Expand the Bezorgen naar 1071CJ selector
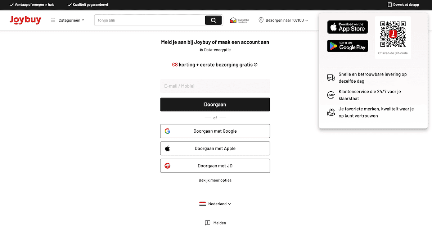 (283, 20)
